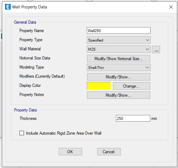
Task: Click the M25 text in material combo
Action: point(92,49)
